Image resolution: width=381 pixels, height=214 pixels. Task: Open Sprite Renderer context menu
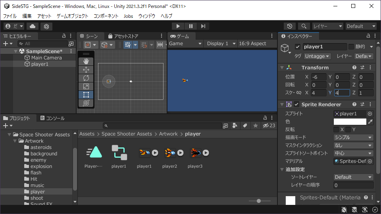coord(370,104)
